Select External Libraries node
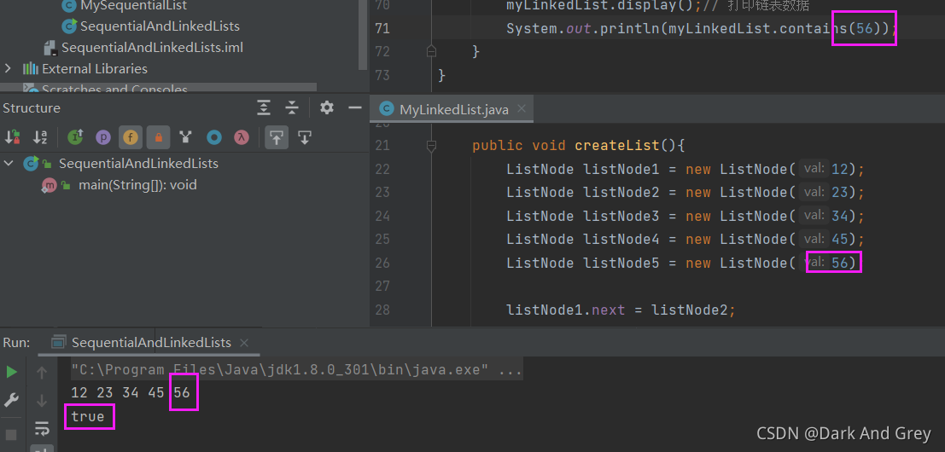Image resolution: width=945 pixels, height=452 pixels. coord(95,68)
